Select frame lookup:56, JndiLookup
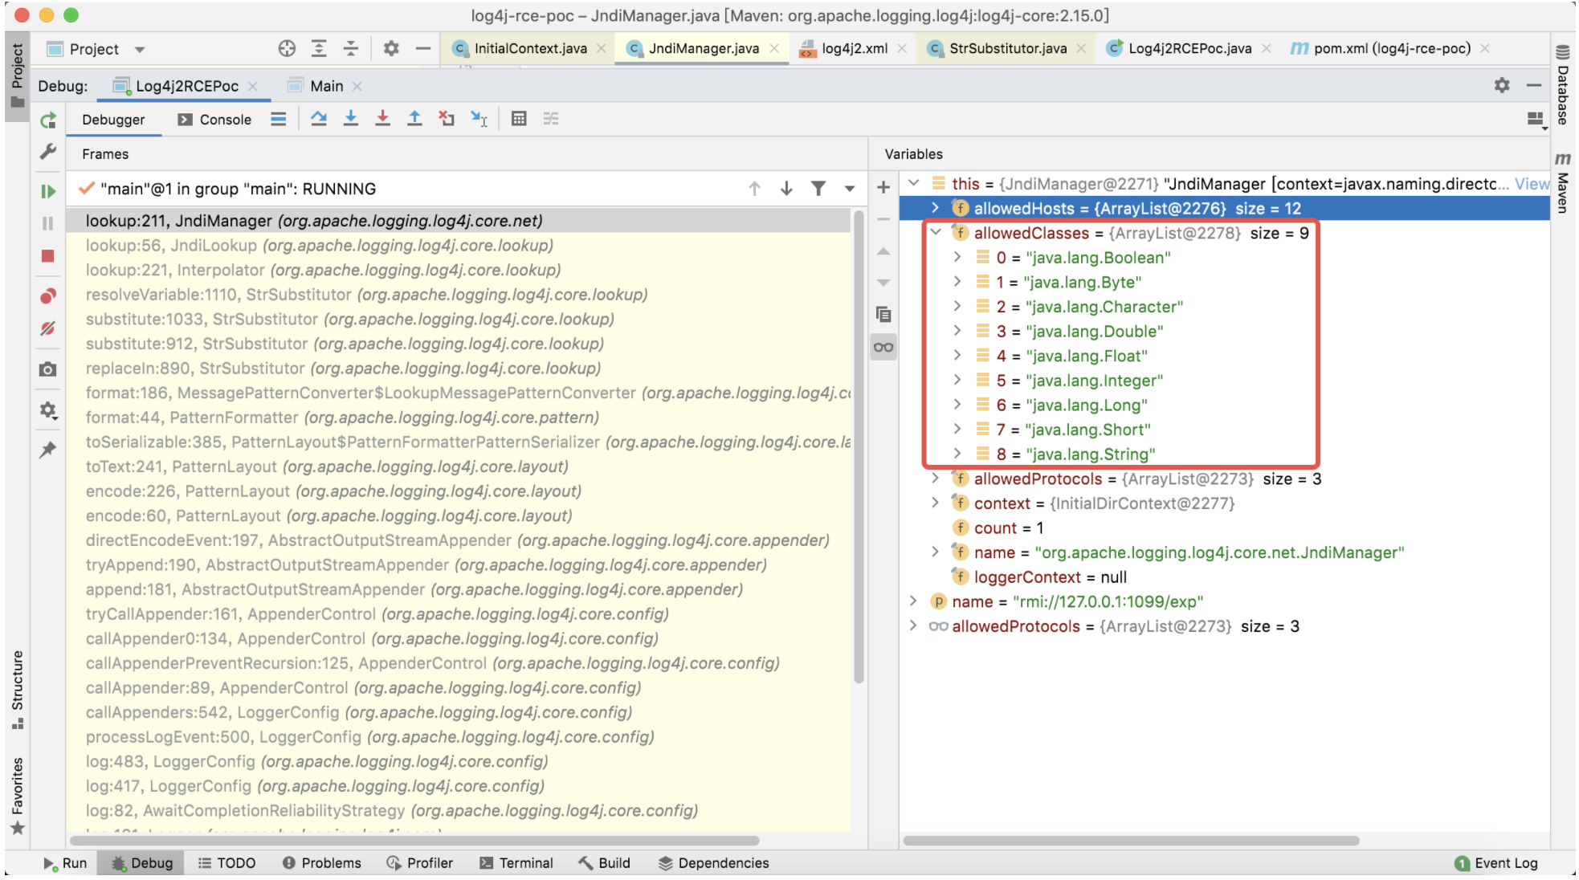The width and height of the screenshot is (1579, 880). click(x=458, y=245)
